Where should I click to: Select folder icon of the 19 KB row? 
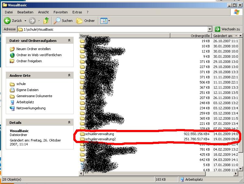[x=82, y=41]
